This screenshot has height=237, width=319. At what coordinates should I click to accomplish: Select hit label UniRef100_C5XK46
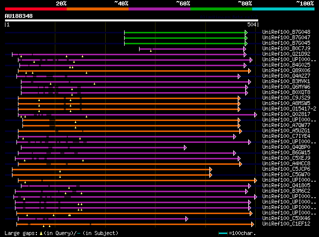pyautogui.click(x=286, y=219)
